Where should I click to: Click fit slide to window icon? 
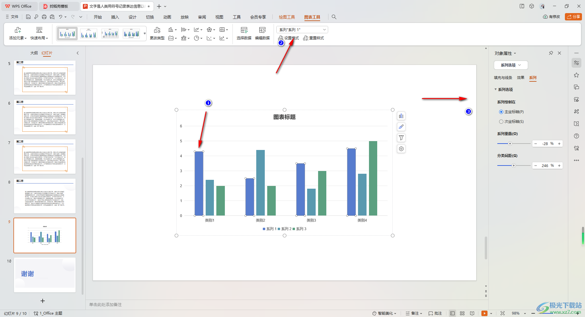[502, 313]
